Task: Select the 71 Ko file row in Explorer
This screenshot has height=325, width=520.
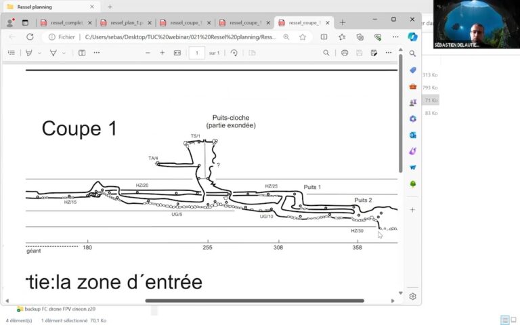Action: [431, 100]
